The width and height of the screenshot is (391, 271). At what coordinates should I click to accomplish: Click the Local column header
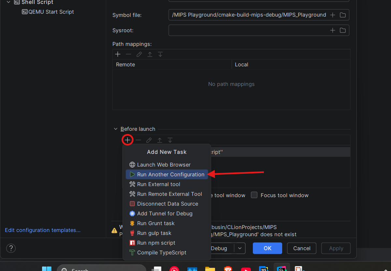click(x=291, y=64)
